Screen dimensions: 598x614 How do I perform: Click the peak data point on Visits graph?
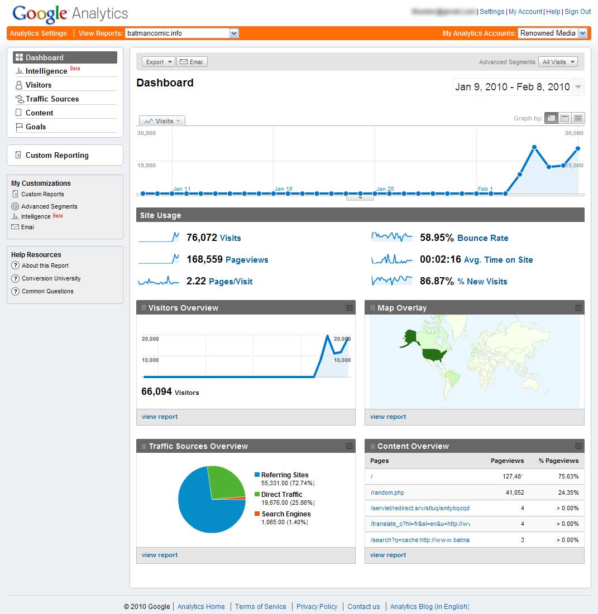point(534,147)
